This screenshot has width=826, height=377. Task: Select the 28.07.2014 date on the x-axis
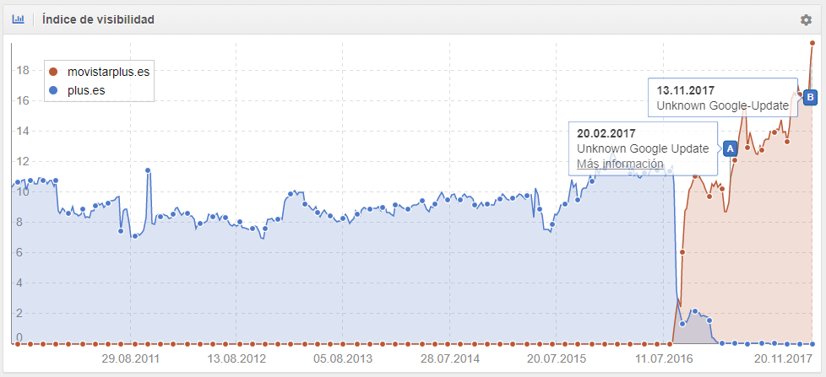450,358
